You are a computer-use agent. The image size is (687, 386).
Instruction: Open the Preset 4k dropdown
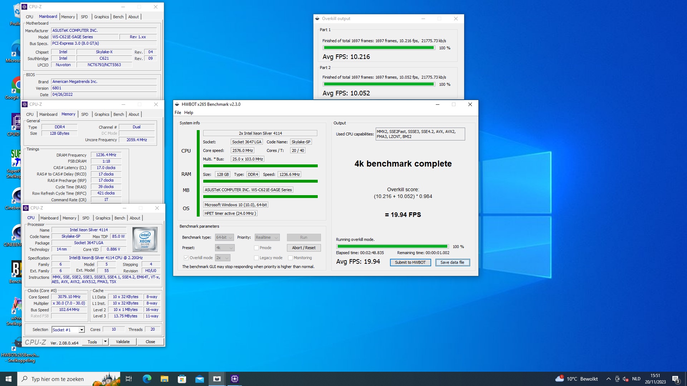(x=224, y=248)
